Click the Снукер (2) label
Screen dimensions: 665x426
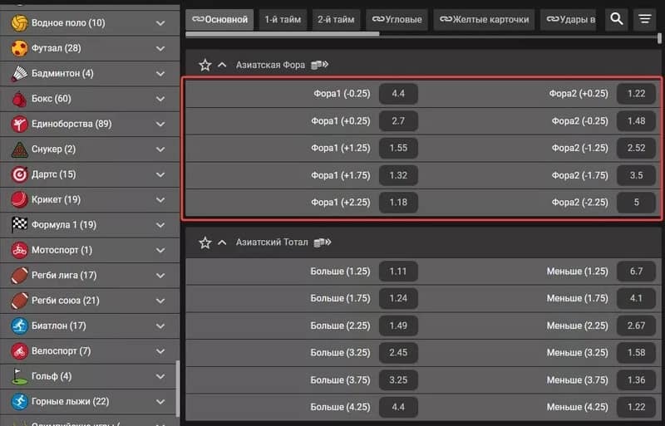53,149
